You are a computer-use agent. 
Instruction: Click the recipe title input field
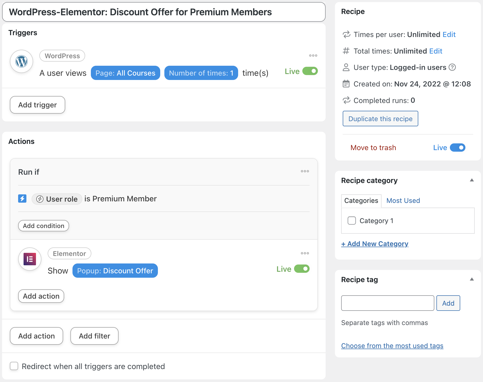[x=164, y=12]
